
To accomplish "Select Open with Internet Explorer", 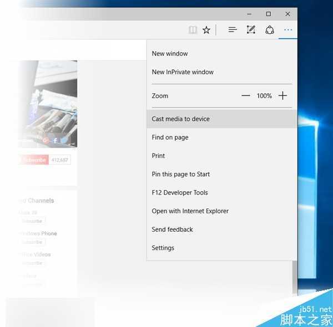I will pyautogui.click(x=221, y=211).
